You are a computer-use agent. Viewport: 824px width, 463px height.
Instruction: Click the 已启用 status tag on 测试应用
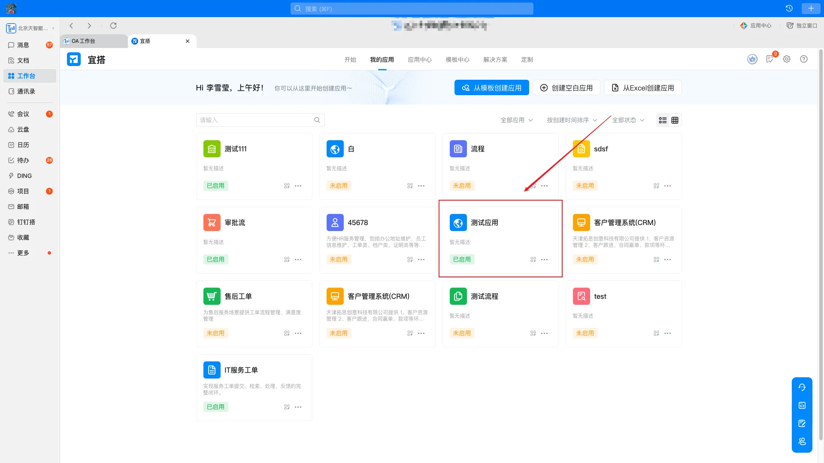[462, 259]
